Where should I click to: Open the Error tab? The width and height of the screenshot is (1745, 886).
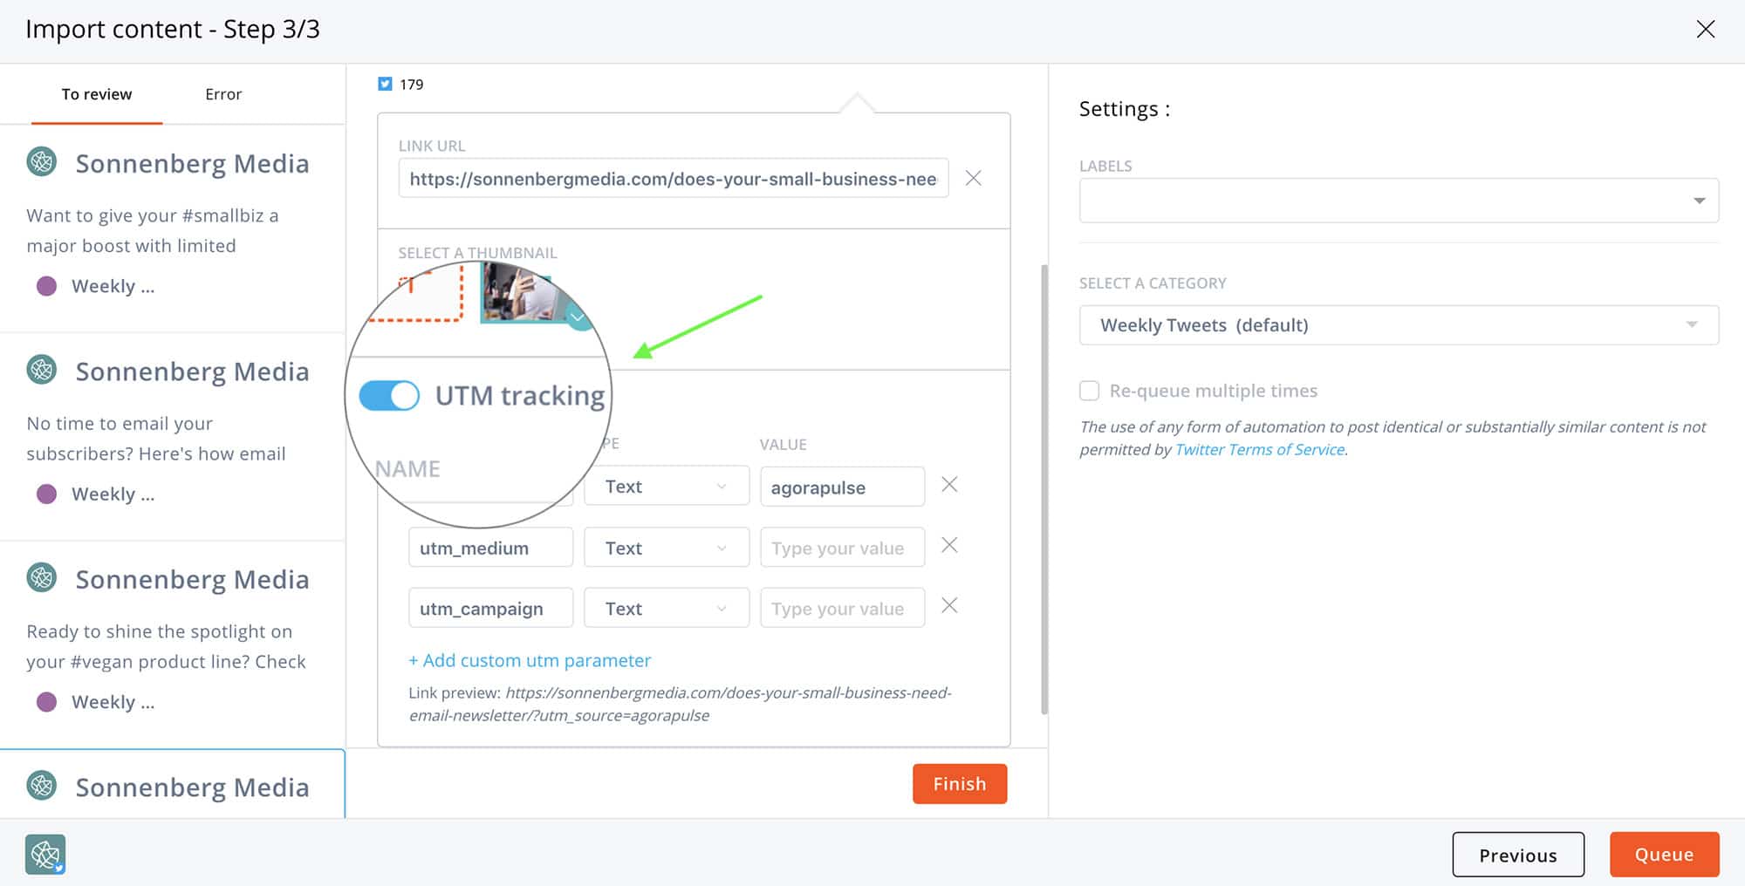tap(223, 94)
